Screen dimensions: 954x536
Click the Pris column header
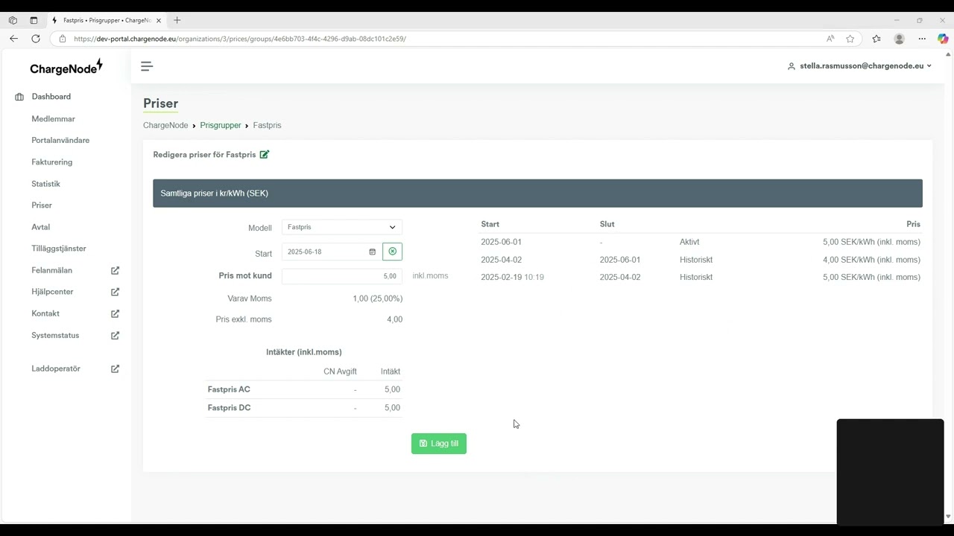coord(913,224)
